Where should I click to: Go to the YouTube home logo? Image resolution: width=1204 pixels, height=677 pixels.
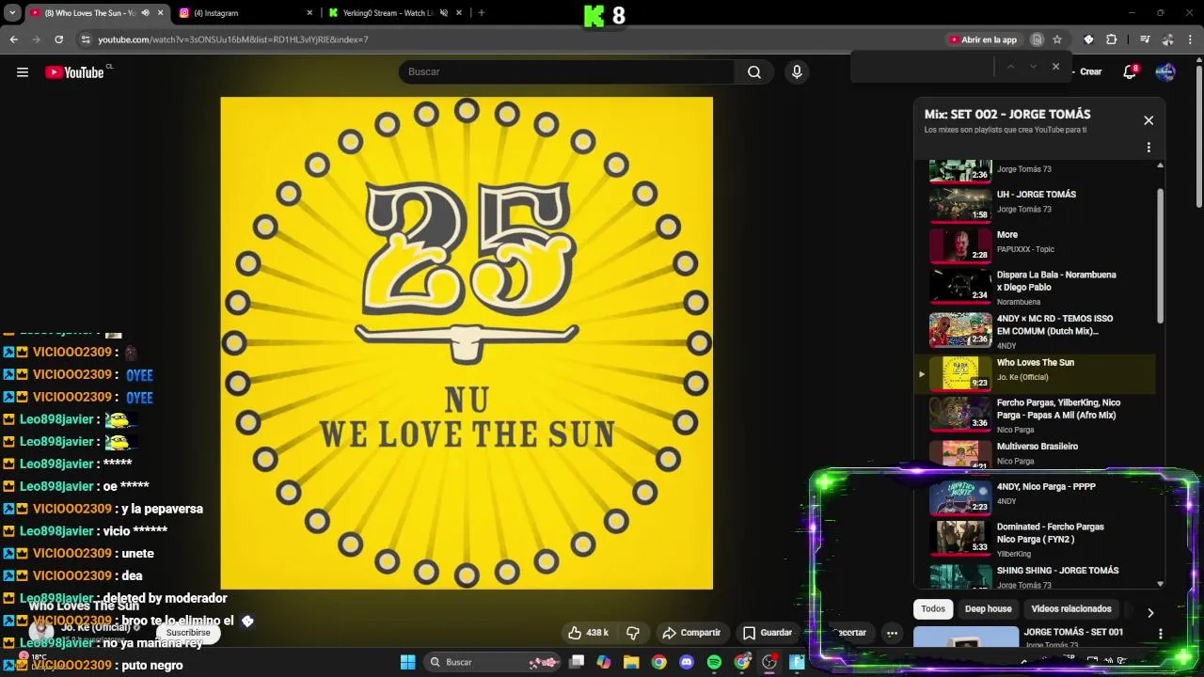(x=74, y=72)
